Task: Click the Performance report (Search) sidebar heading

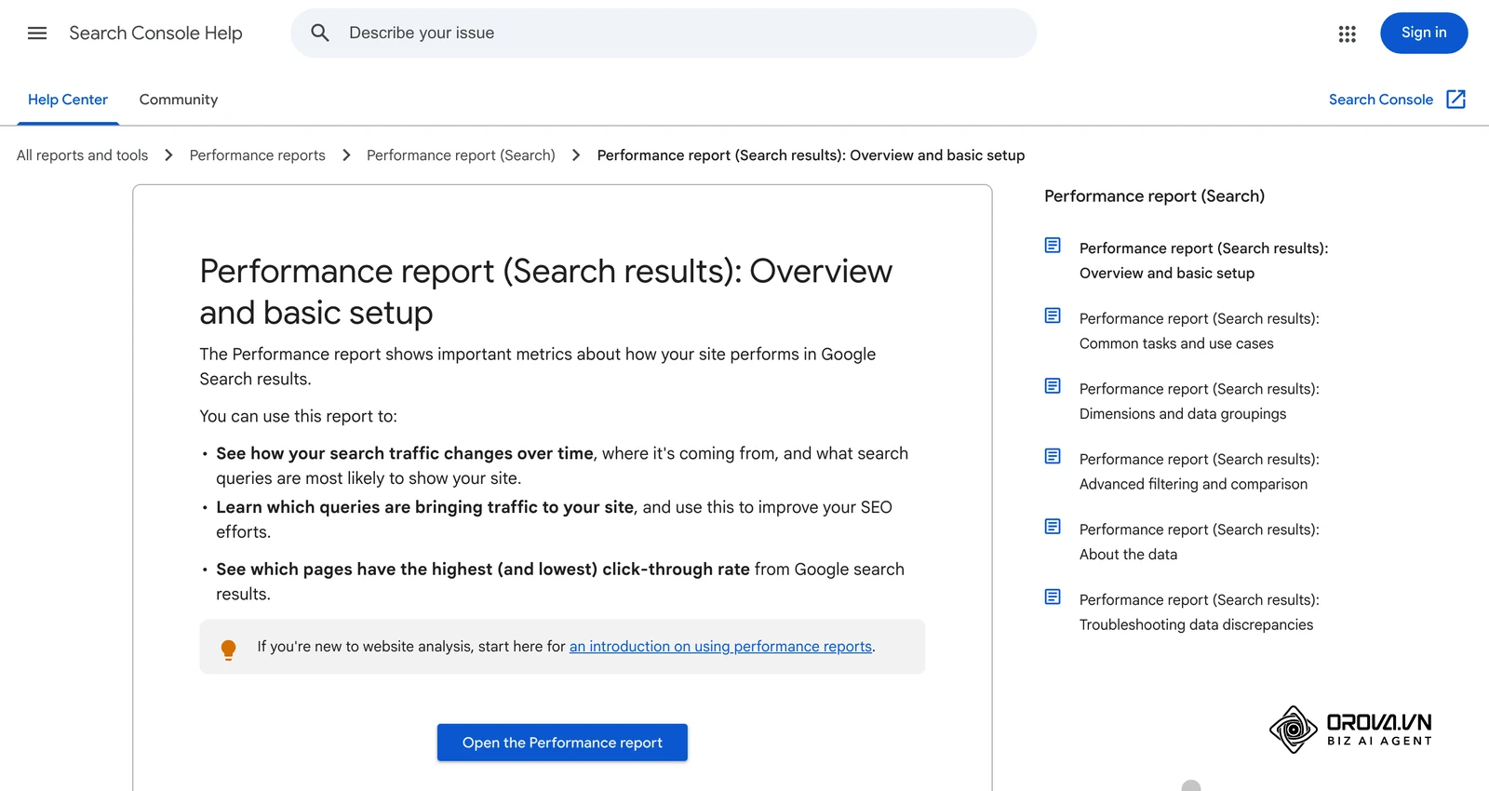Action: pyautogui.click(x=1154, y=196)
